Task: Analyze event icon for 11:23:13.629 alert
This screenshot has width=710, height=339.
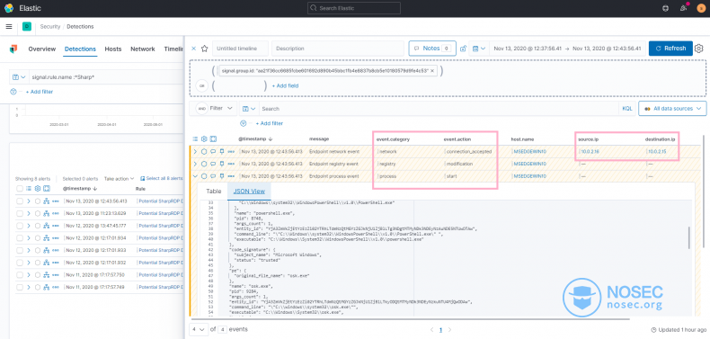Action: pos(46,213)
